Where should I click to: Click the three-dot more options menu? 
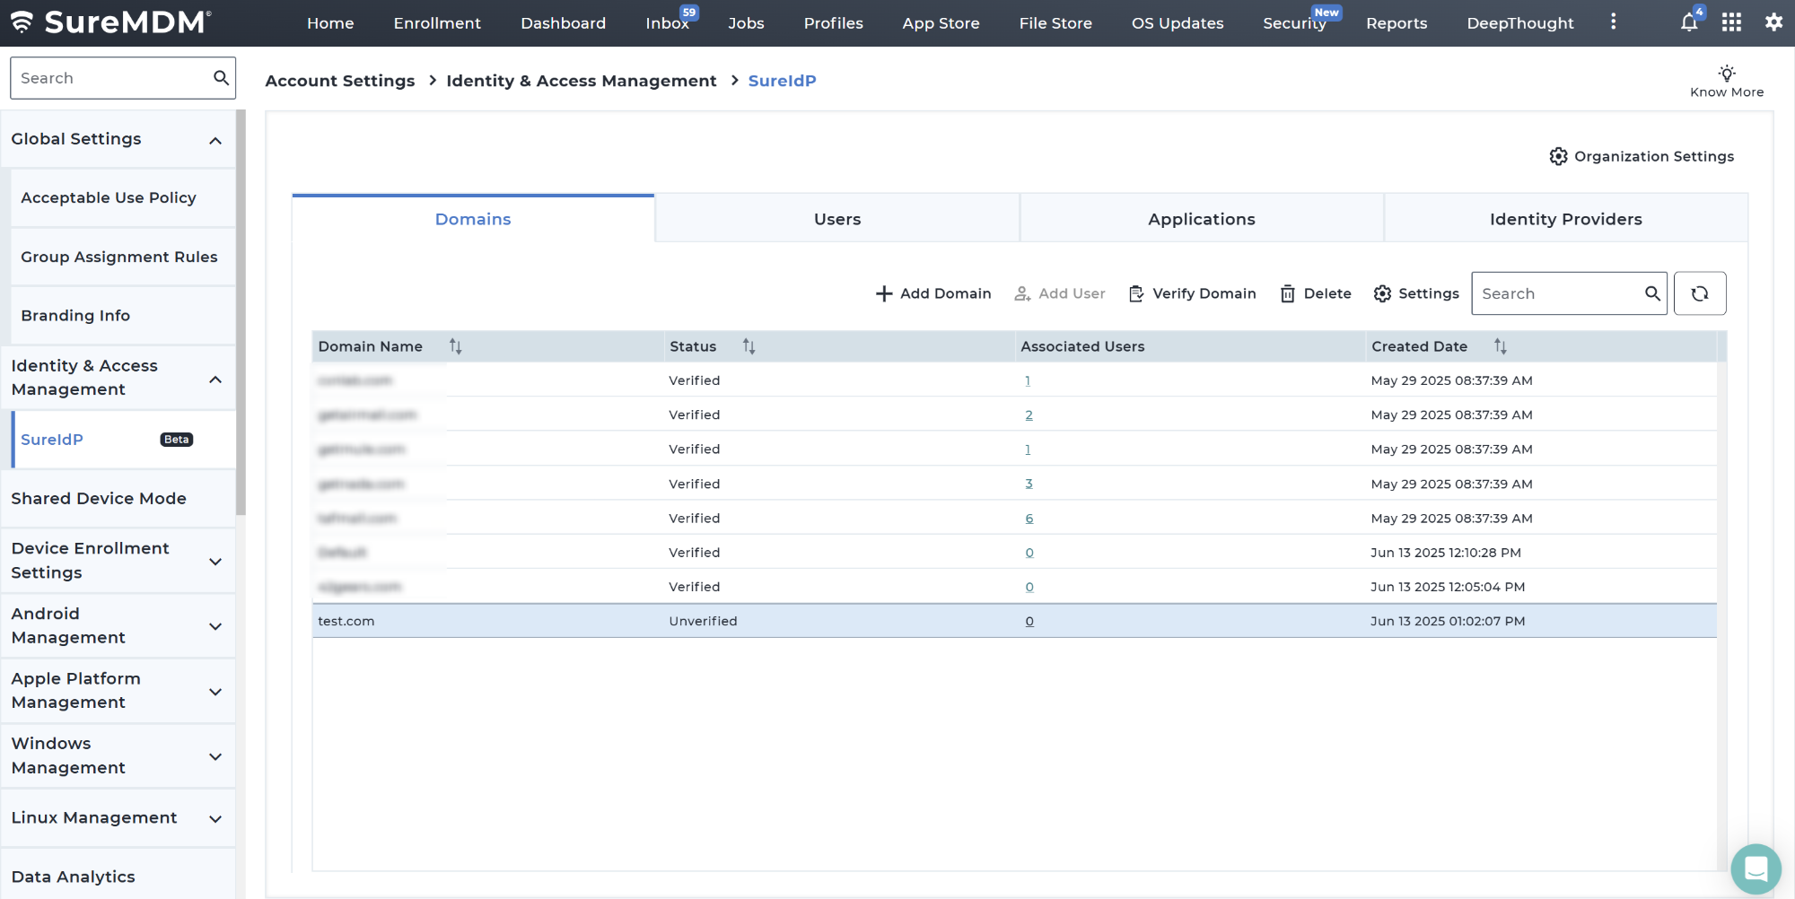(1613, 22)
